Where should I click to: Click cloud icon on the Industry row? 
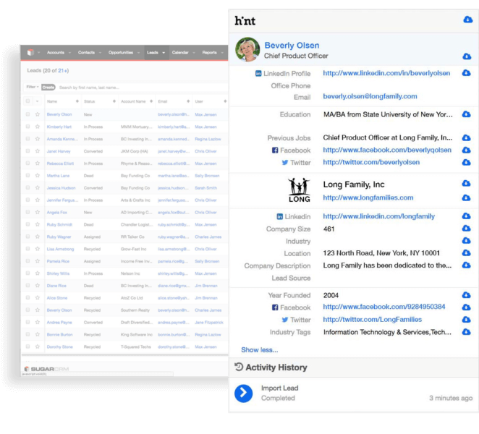[466, 241]
